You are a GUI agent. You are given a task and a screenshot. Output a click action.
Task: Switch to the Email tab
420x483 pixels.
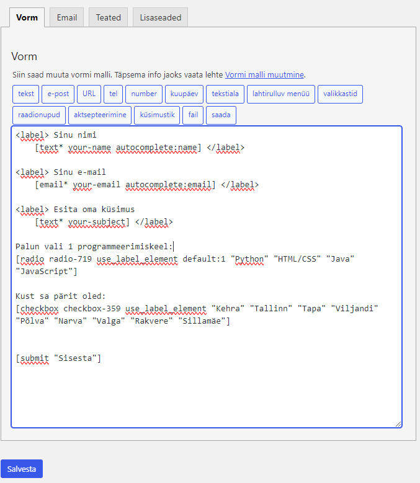pyautogui.click(x=66, y=17)
